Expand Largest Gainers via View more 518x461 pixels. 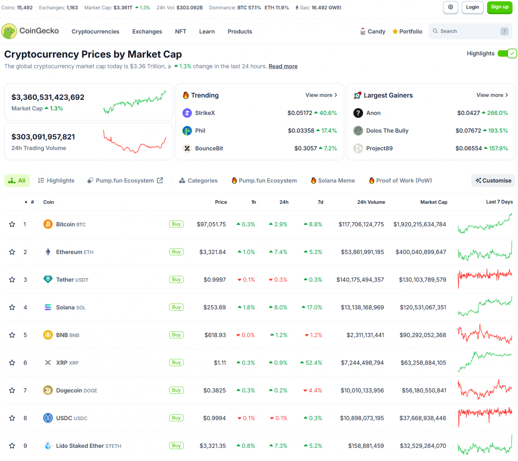tap(492, 95)
